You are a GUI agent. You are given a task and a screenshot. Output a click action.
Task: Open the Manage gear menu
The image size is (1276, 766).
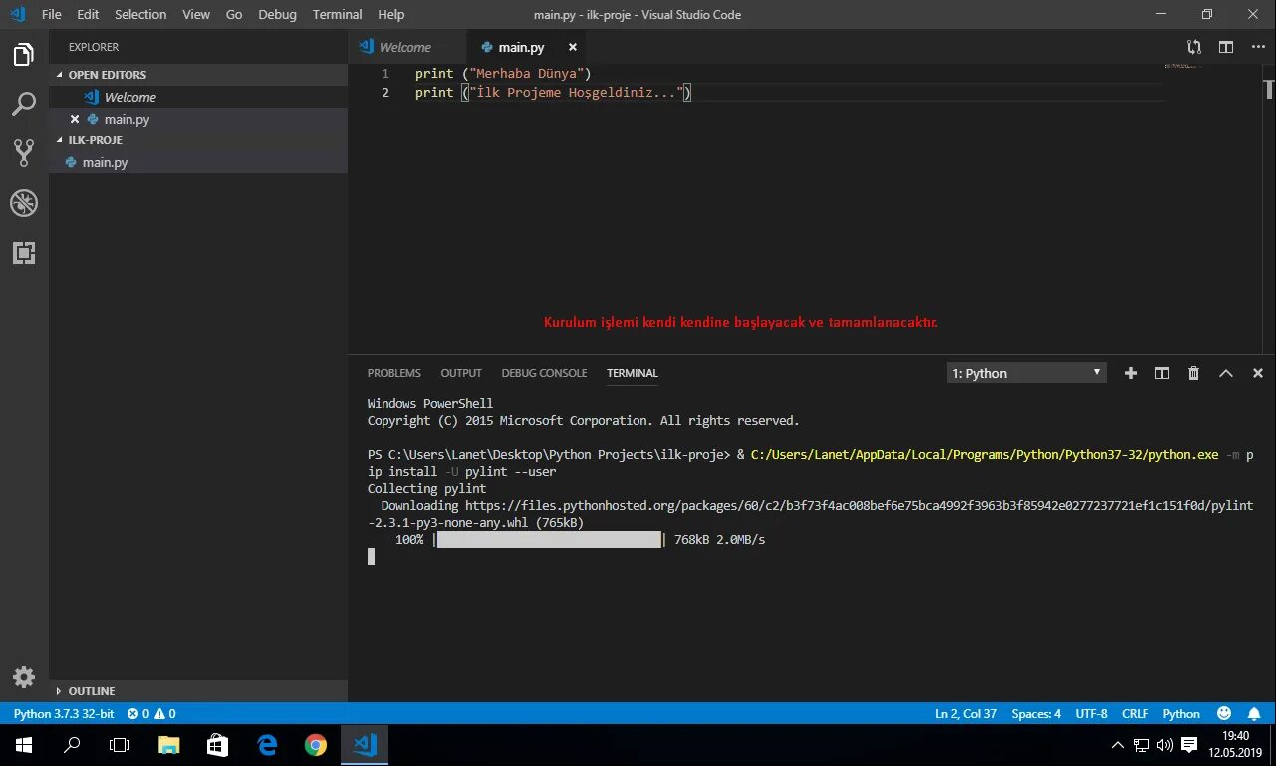pyautogui.click(x=24, y=677)
